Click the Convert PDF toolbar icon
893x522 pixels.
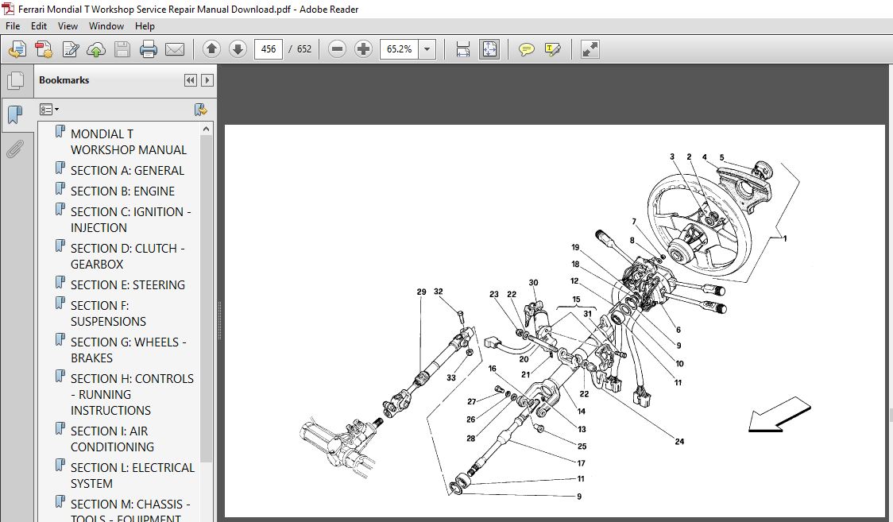pyautogui.click(x=44, y=49)
